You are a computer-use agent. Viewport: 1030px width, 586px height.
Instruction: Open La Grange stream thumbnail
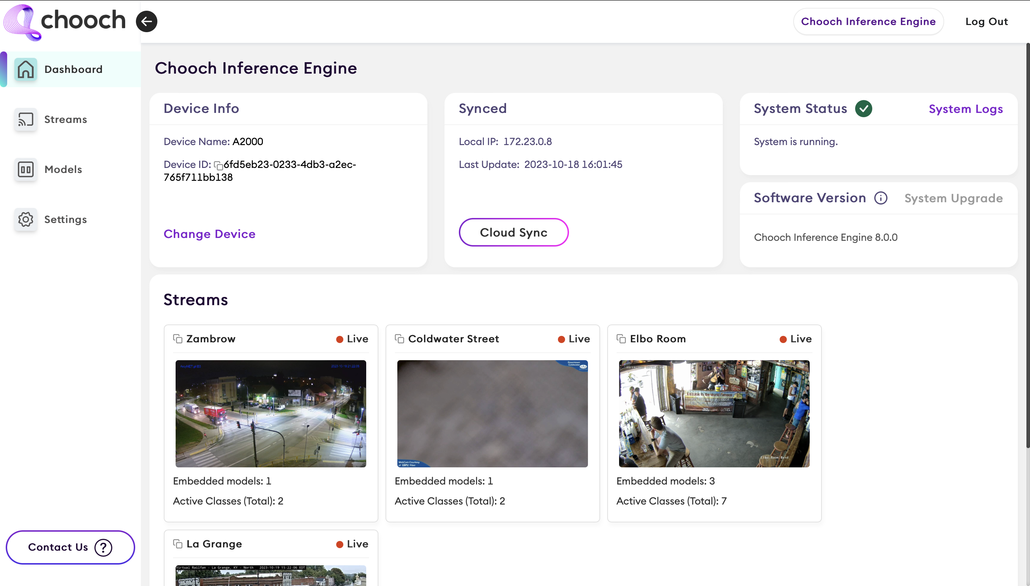click(x=271, y=576)
